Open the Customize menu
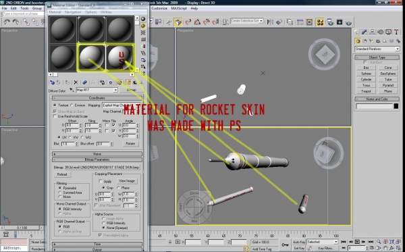Image resolution: width=405 pixels, height=252 pixels. [x=159, y=8]
